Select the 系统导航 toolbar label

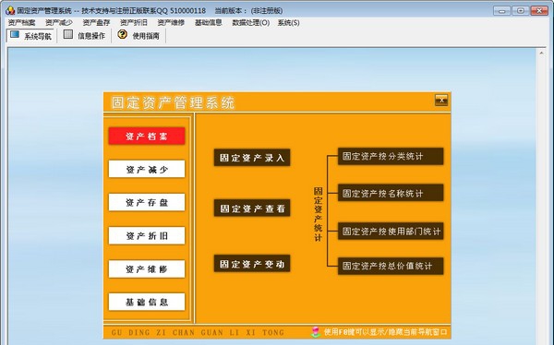[38, 36]
